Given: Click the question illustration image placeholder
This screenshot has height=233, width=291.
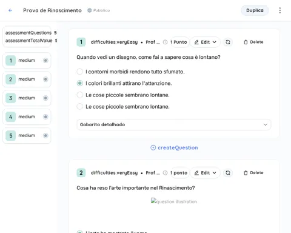Looking at the screenshot, I should click(174, 201).
